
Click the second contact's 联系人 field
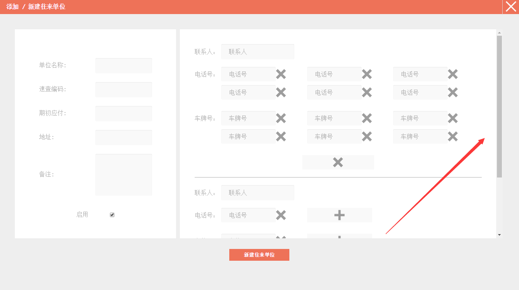257,193
